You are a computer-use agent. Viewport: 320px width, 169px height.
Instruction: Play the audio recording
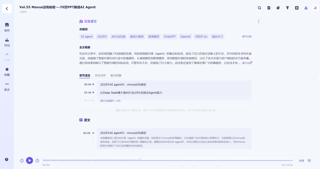pyautogui.click(x=30, y=160)
